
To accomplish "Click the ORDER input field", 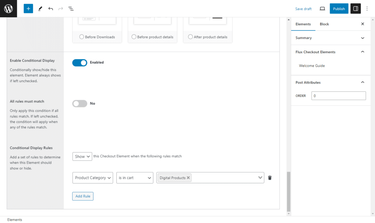I will pos(338,96).
